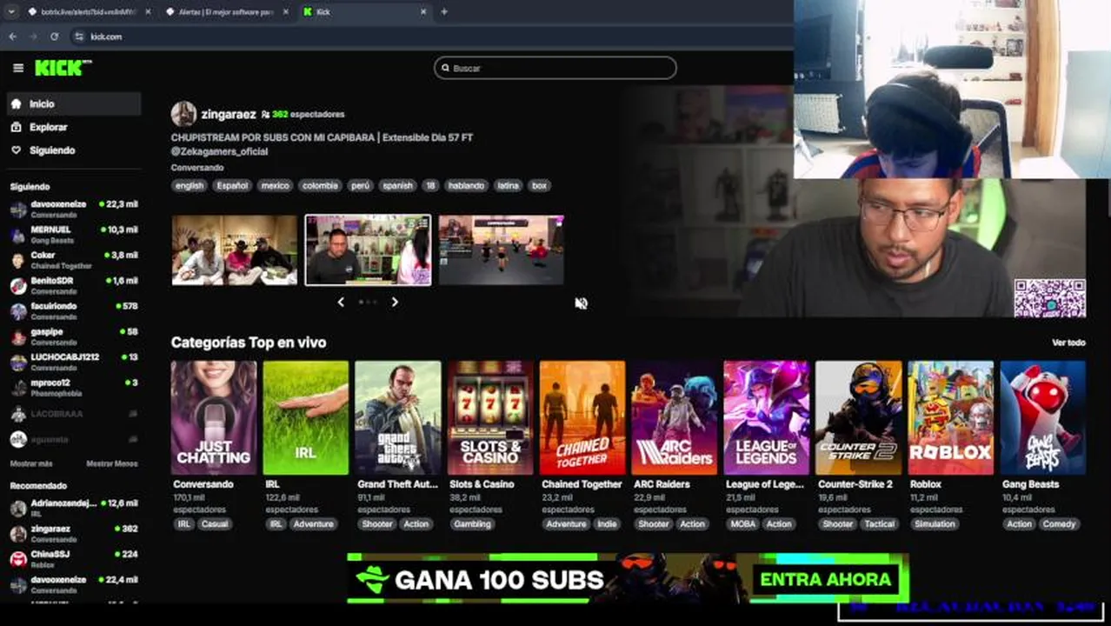Click the browser forward arrow

pos(33,37)
